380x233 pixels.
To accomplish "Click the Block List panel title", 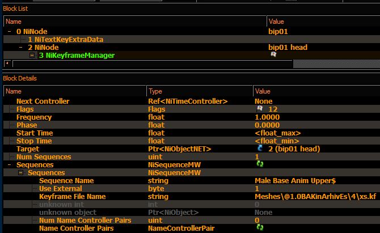I will tap(15, 9).
